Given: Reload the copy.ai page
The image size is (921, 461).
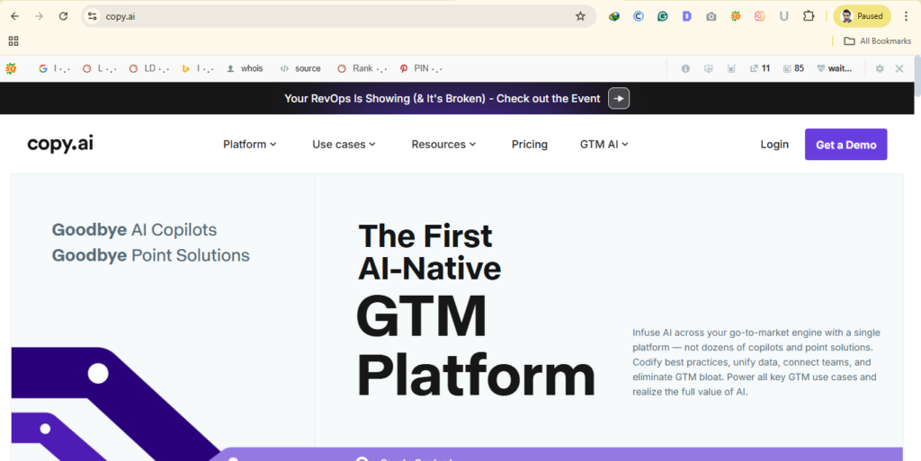Looking at the screenshot, I should (64, 16).
